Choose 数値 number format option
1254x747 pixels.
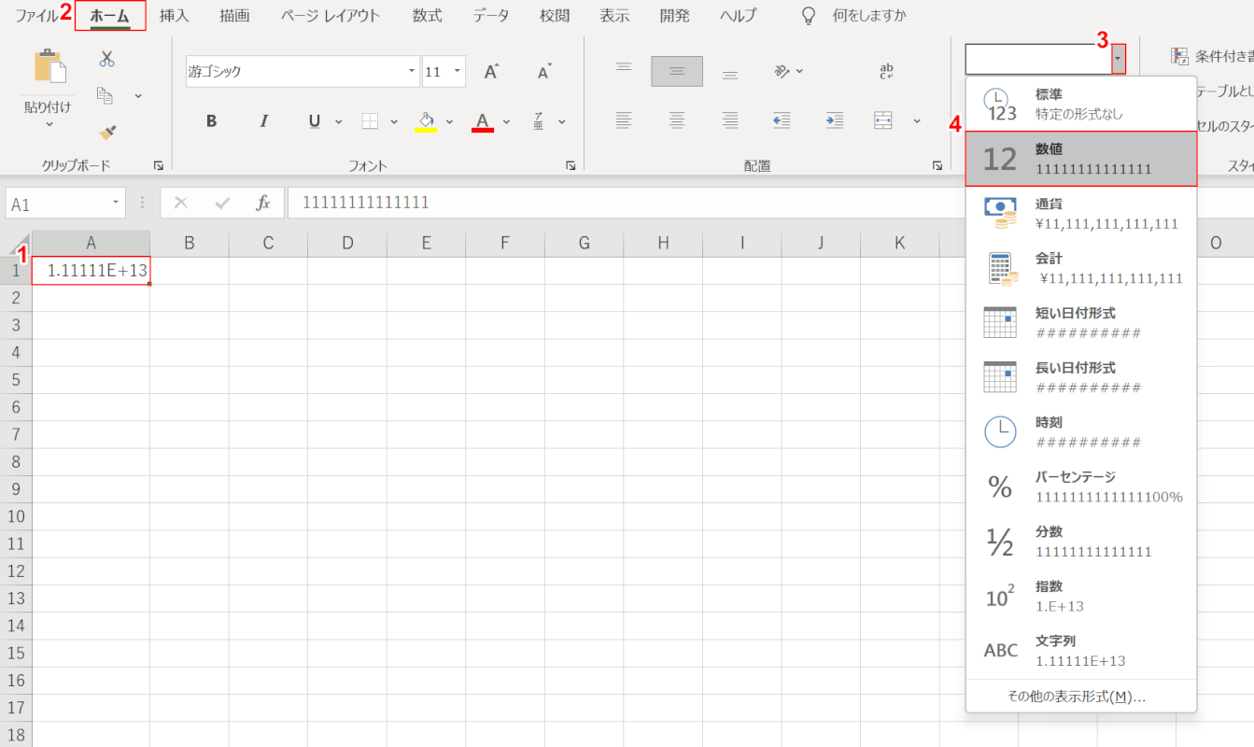(1081, 159)
